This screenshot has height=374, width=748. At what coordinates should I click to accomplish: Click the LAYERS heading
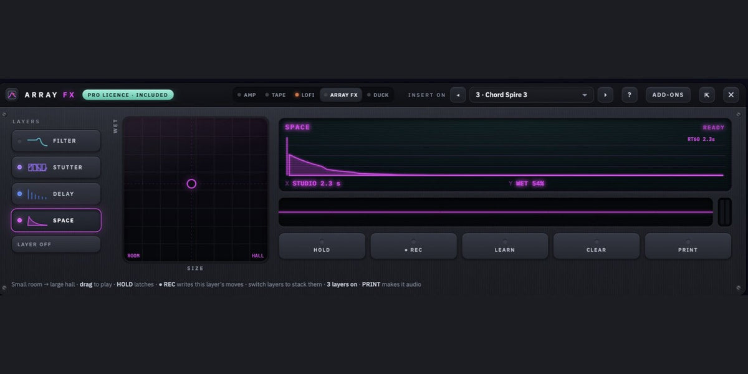click(26, 122)
